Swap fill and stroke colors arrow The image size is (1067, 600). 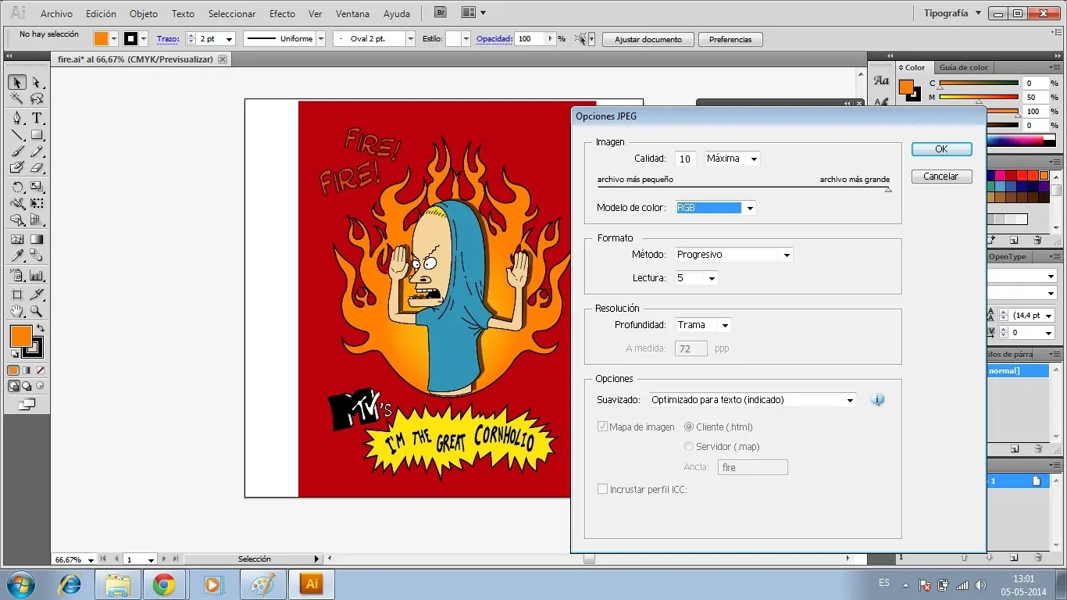[x=41, y=327]
